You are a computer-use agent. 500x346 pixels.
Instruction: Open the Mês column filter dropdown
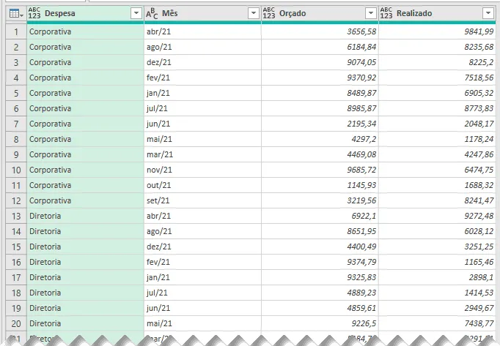click(254, 13)
